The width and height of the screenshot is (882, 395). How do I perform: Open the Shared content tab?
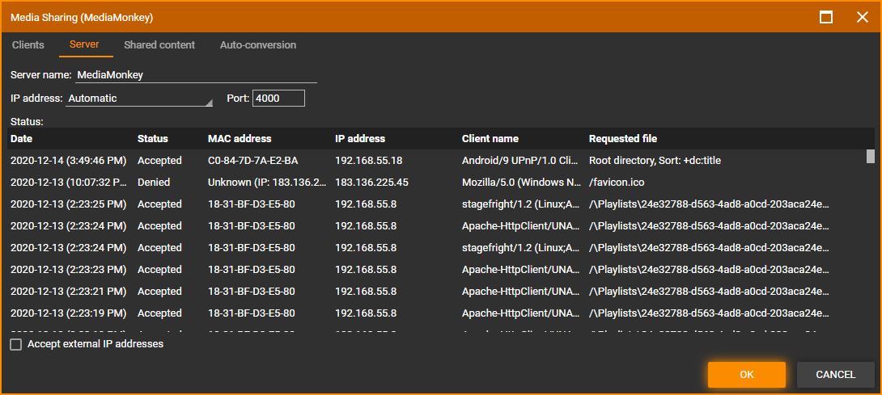coord(159,45)
